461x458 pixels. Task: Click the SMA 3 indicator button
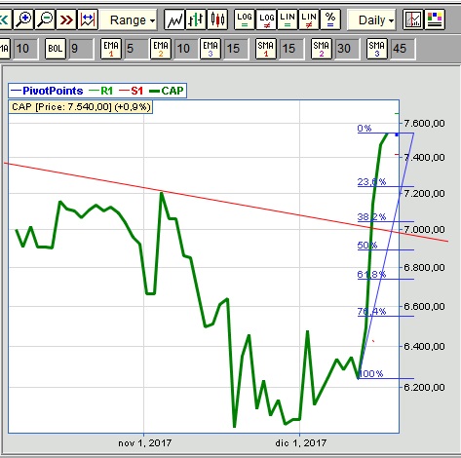coord(377,49)
